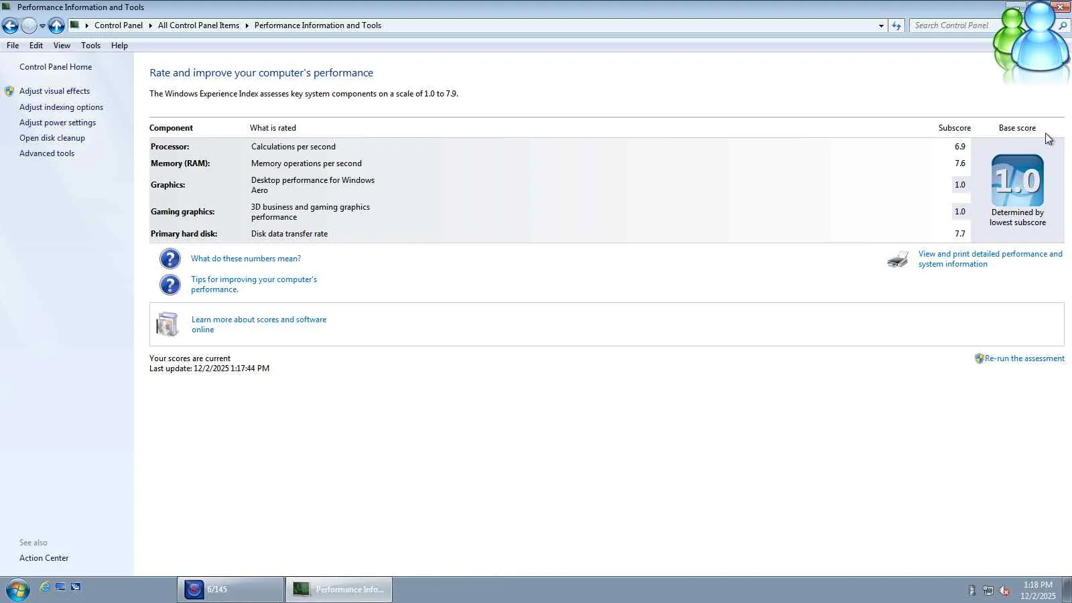Open Adjust indexing options
The width and height of the screenshot is (1072, 603).
click(61, 107)
